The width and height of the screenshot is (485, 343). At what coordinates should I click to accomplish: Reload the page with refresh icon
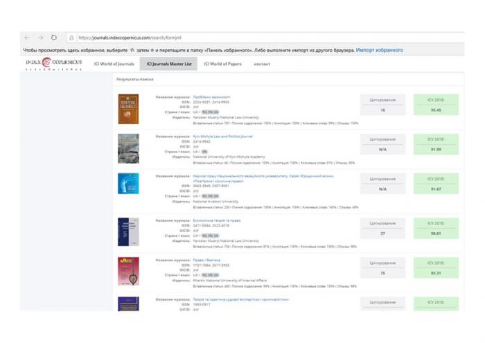pyautogui.click(x=54, y=38)
